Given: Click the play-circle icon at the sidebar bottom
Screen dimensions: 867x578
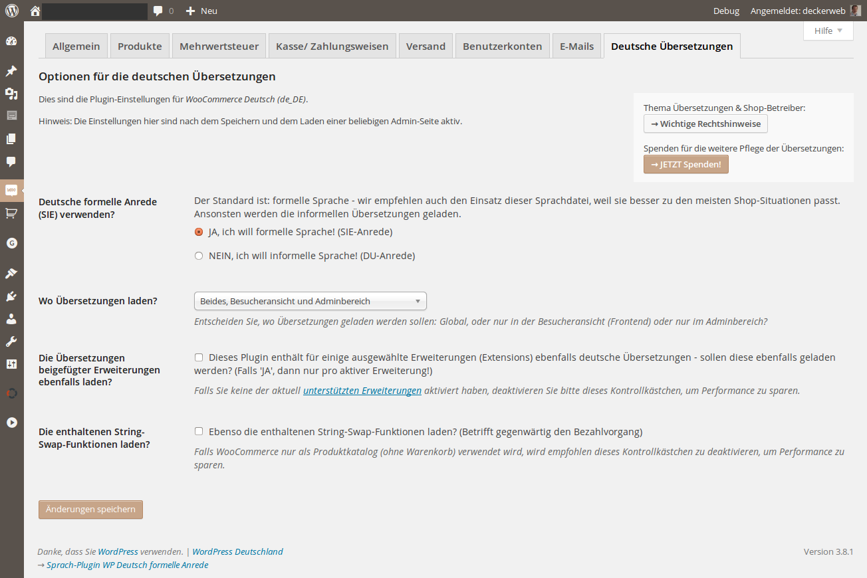Looking at the screenshot, I should coord(11,422).
